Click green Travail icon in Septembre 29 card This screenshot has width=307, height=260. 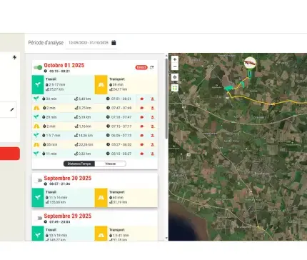tap(38, 234)
